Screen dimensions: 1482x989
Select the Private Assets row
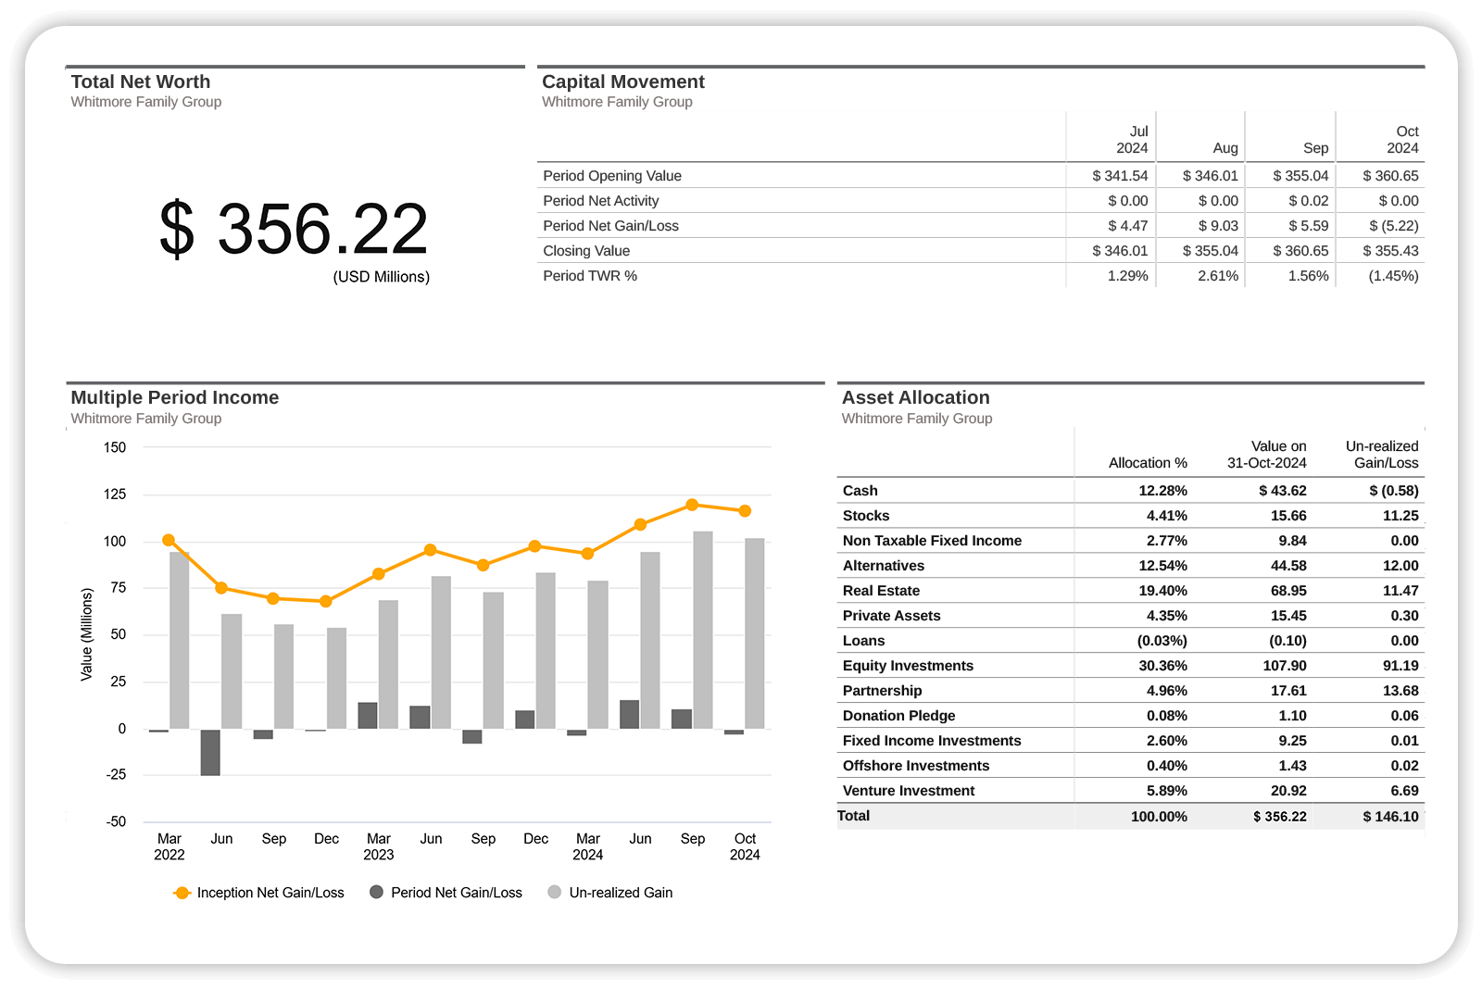tap(1131, 616)
